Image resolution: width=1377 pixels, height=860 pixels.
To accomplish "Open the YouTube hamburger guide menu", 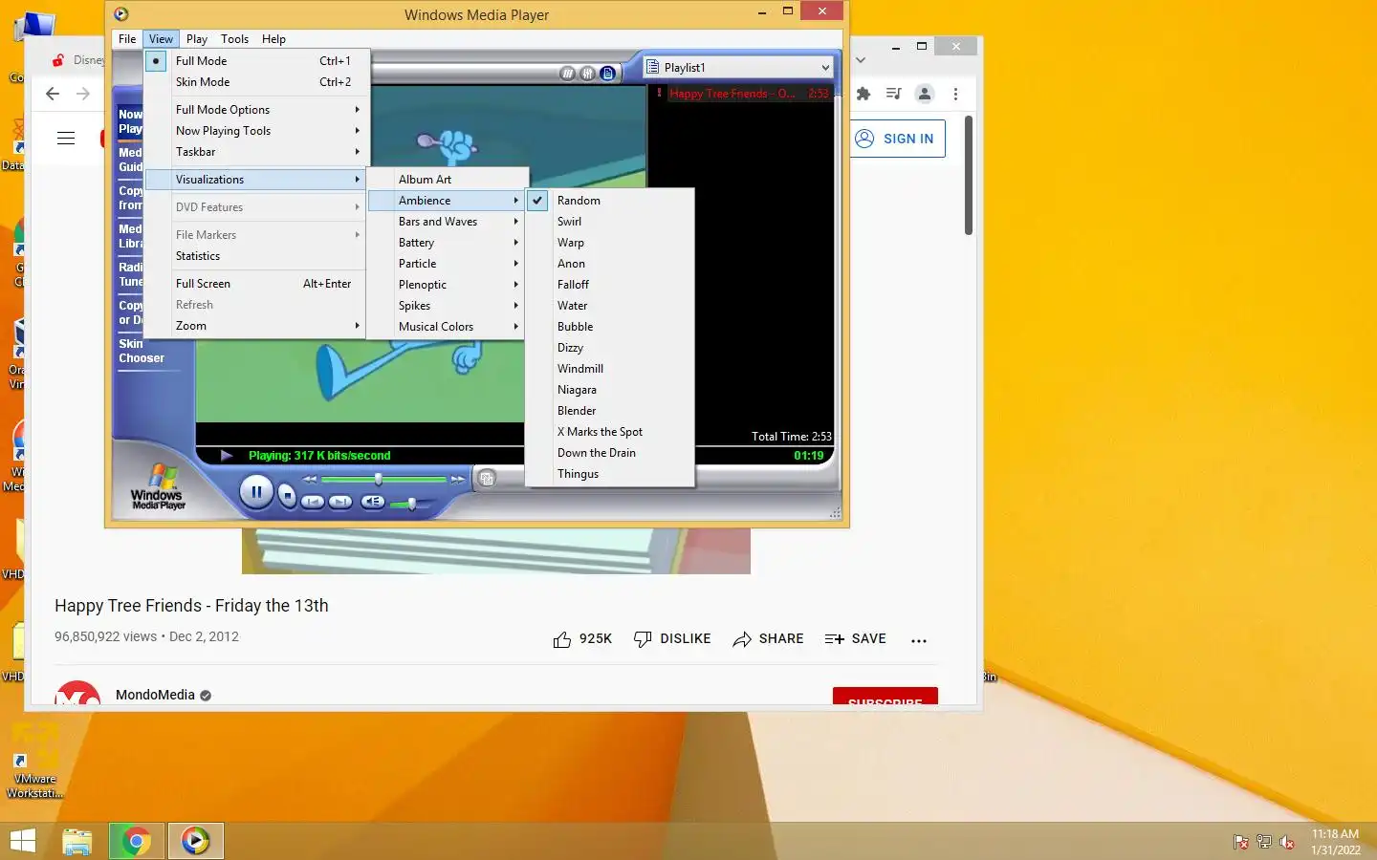I will (x=66, y=139).
